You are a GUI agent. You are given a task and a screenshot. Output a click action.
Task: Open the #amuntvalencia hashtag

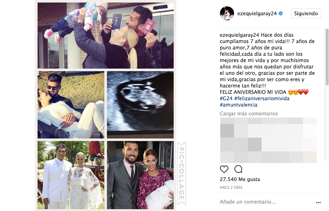(x=238, y=105)
